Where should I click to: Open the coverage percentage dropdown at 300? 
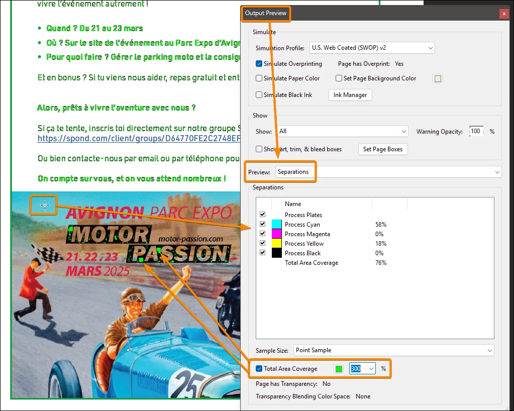[x=371, y=369]
